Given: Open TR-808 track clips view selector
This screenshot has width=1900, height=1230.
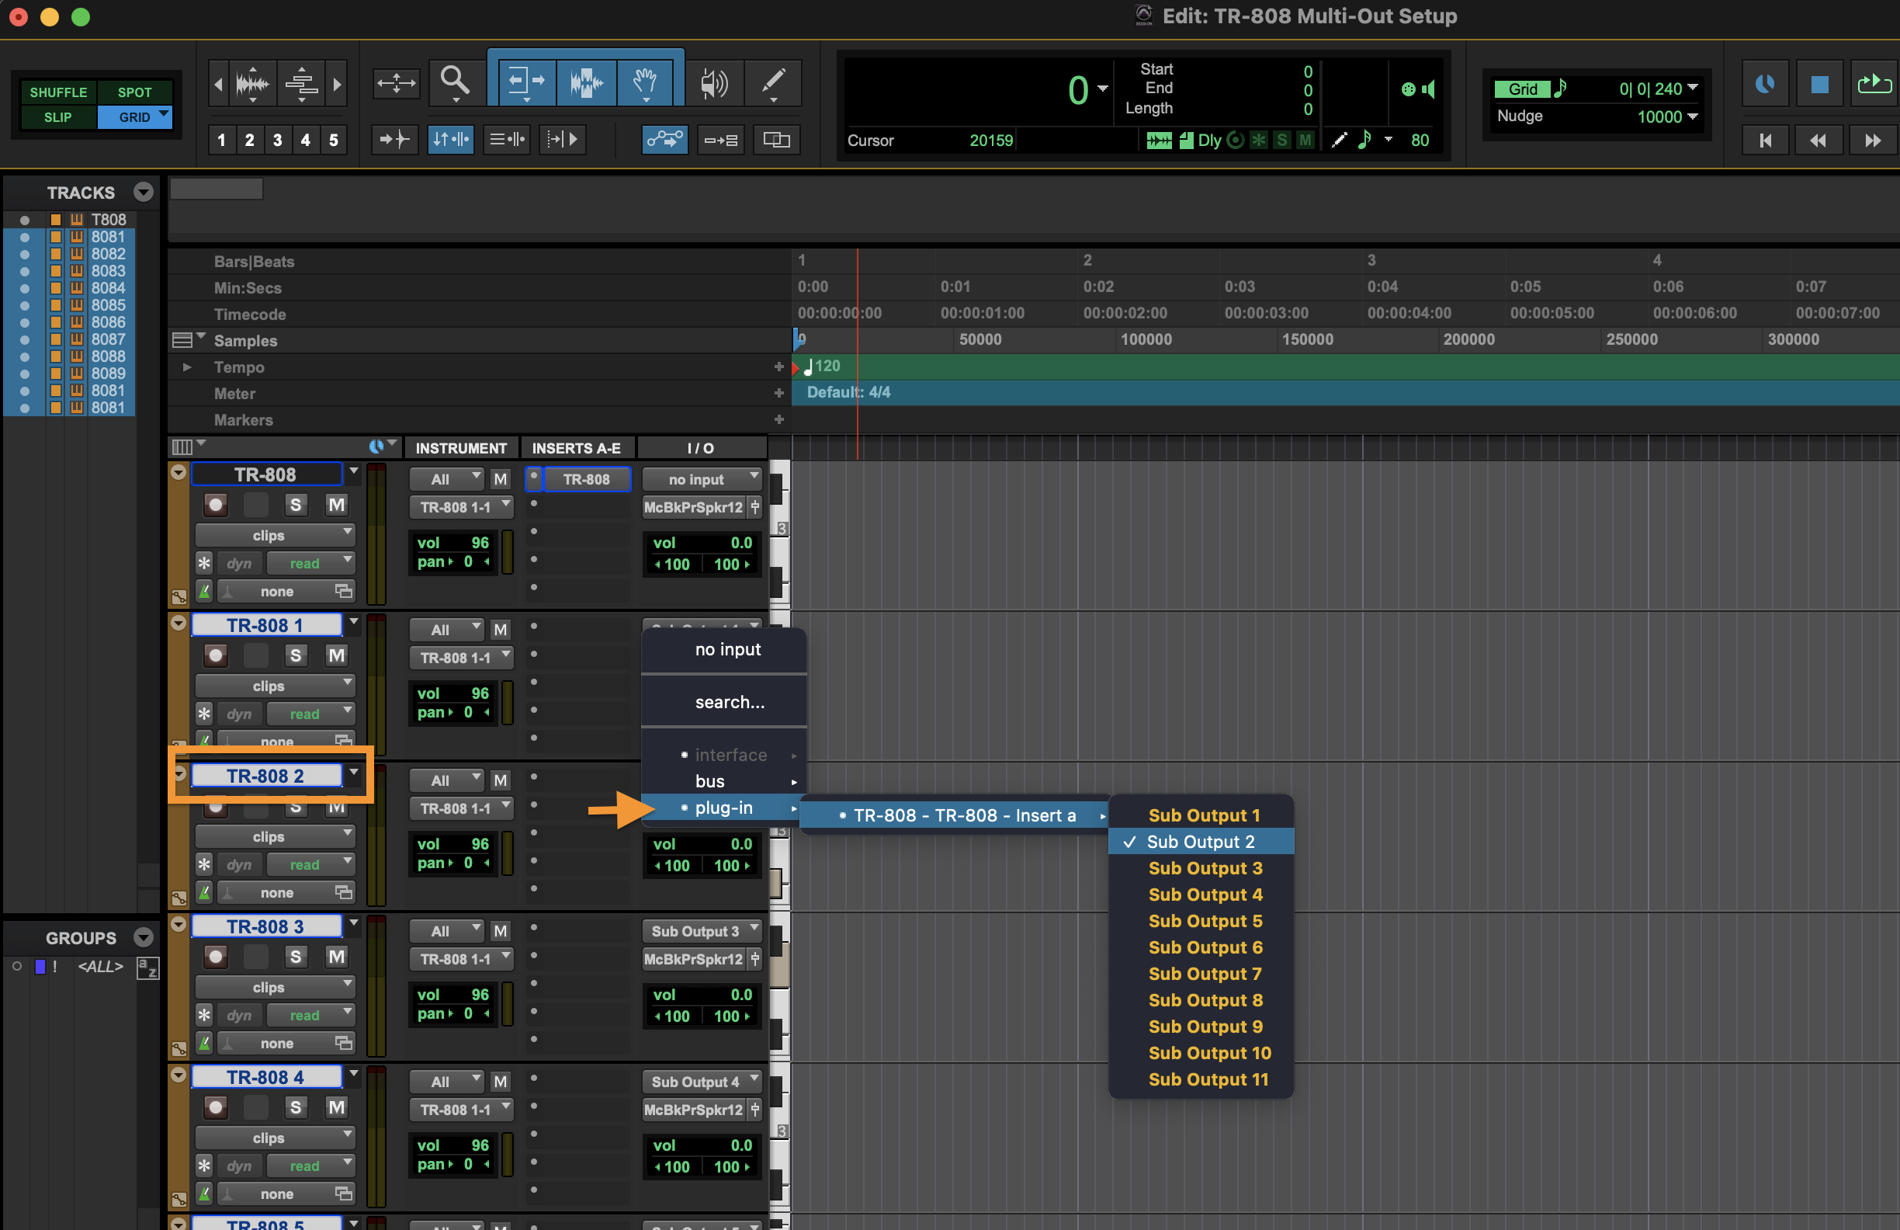Looking at the screenshot, I should click(276, 535).
